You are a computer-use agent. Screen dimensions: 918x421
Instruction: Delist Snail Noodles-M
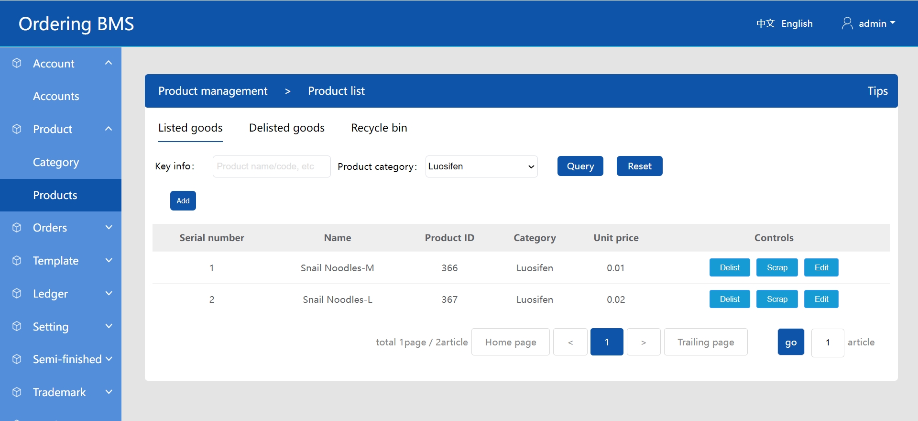(x=730, y=267)
